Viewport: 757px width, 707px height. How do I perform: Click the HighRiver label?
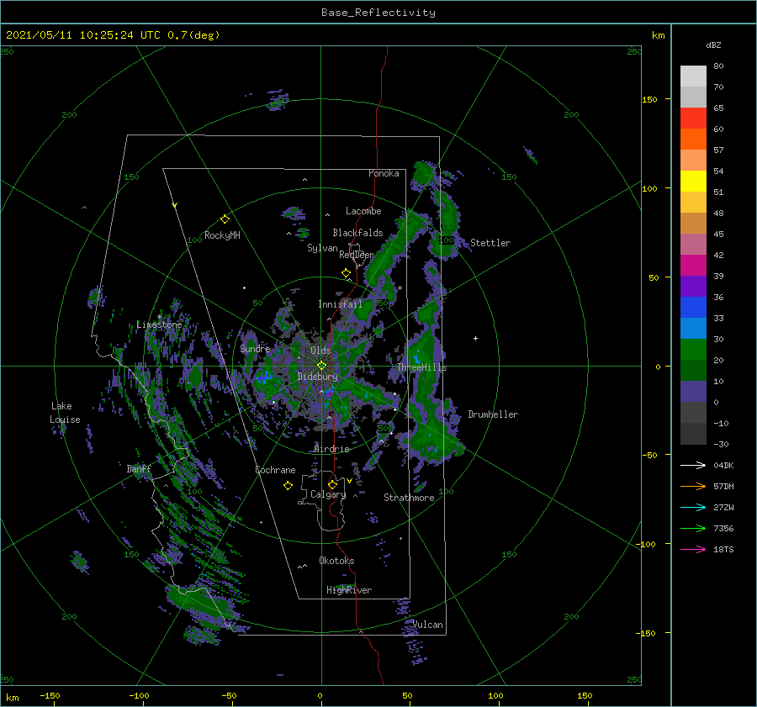click(x=349, y=591)
